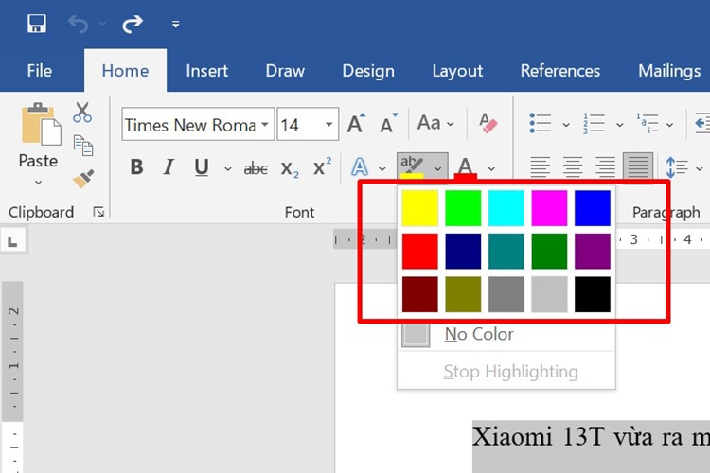Open the Clipboard dialog launcher
Image resolution: width=710 pixels, height=473 pixels.
[x=98, y=212]
